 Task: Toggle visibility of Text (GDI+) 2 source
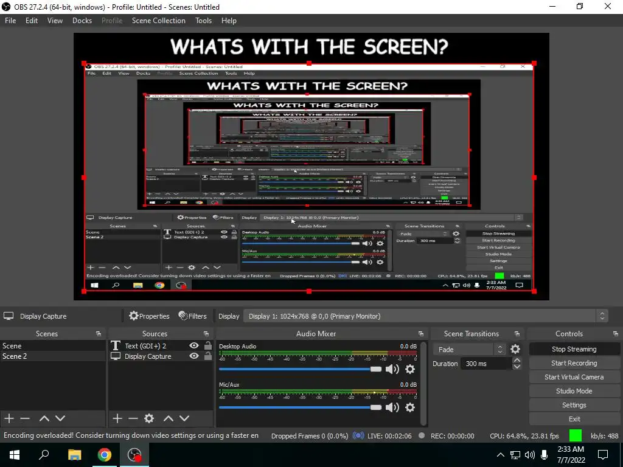(x=194, y=345)
